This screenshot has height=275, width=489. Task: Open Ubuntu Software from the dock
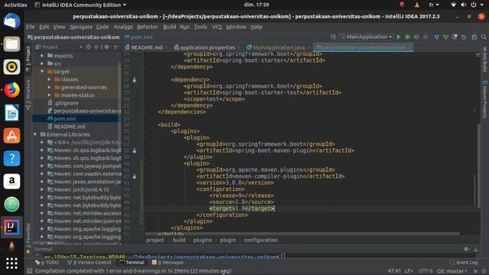click(x=12, y=136)
